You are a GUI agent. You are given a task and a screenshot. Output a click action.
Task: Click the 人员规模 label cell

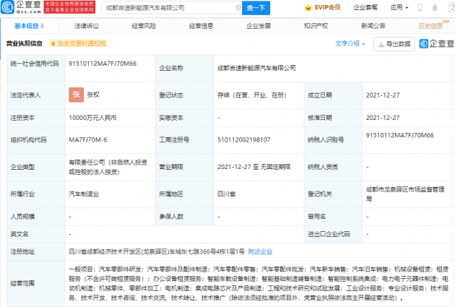pyautogui.click(x=36, y=217)
